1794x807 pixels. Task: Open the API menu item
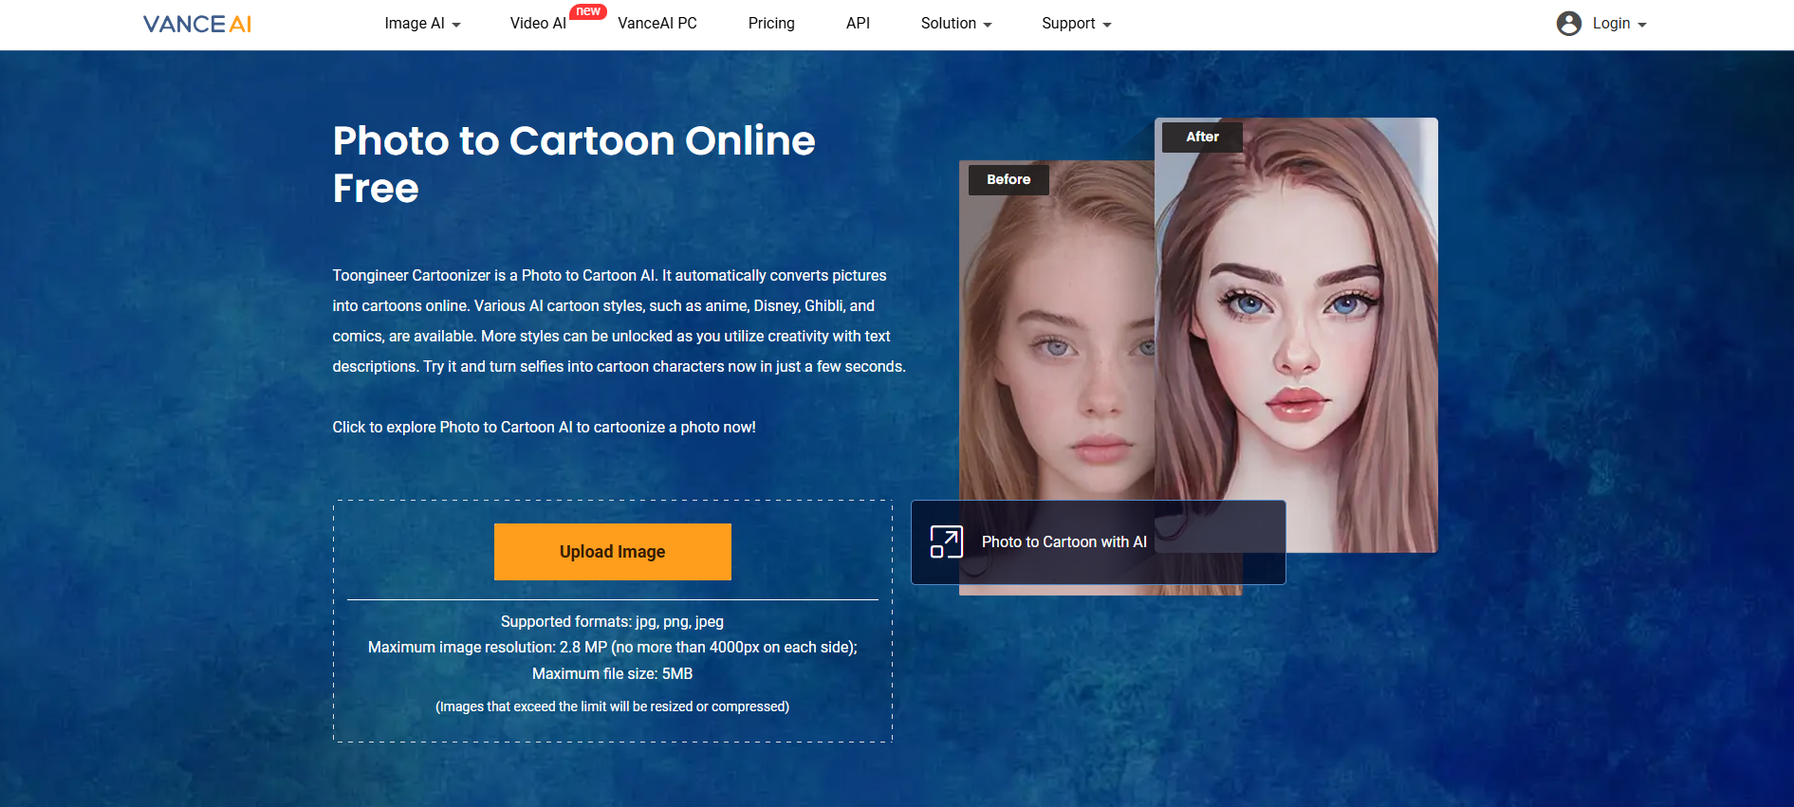(x=858, y=24)
